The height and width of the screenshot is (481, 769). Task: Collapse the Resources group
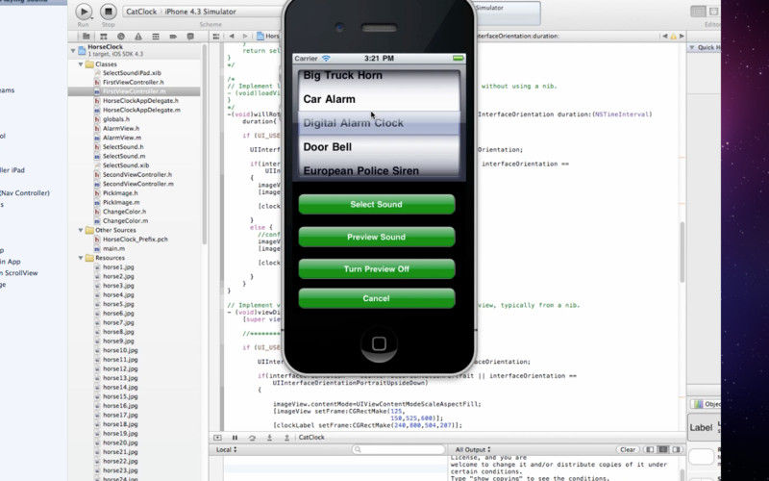pyautogui.click(x=81, y=258)
